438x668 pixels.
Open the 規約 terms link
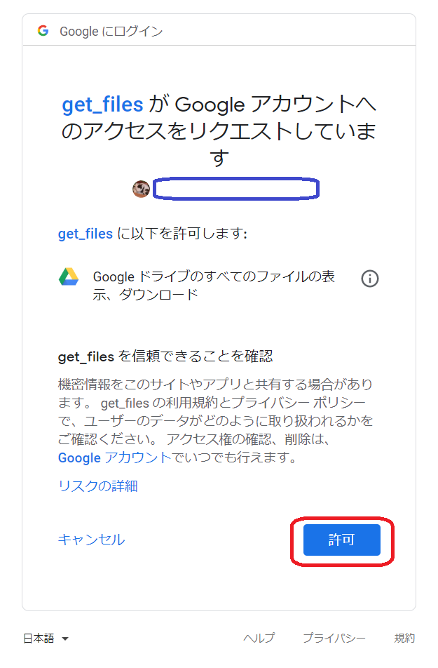(405, 638)
